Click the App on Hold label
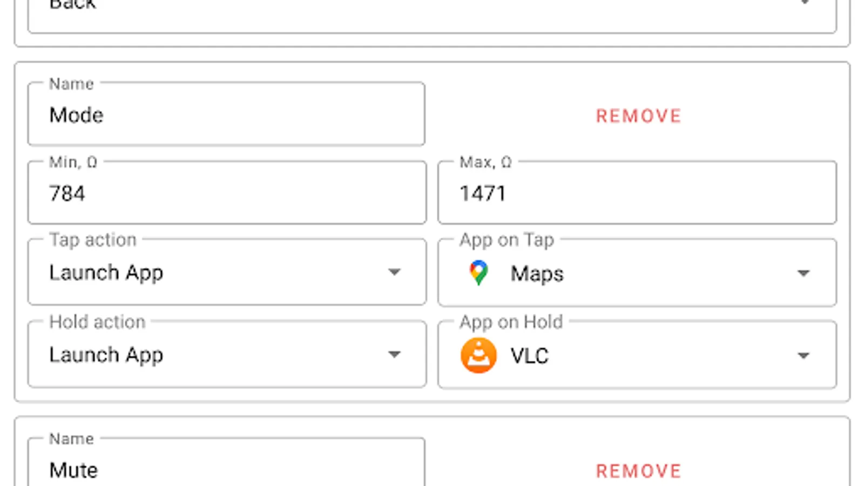Screen dimensions: 864x486 511,322
